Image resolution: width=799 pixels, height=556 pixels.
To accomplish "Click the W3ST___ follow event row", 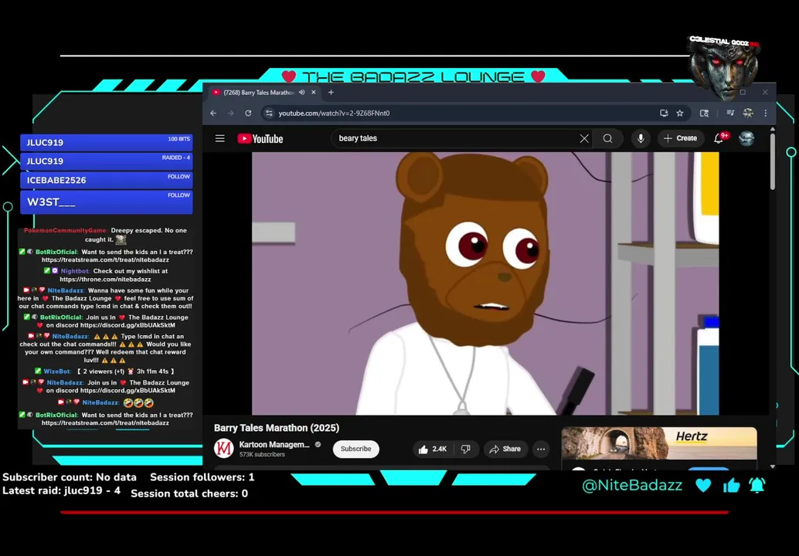I will pyautogui.click(x=107, y=202).
